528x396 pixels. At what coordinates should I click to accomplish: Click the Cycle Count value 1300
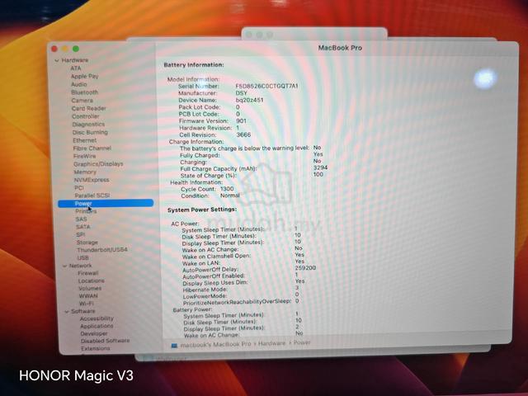click(227, 189)
